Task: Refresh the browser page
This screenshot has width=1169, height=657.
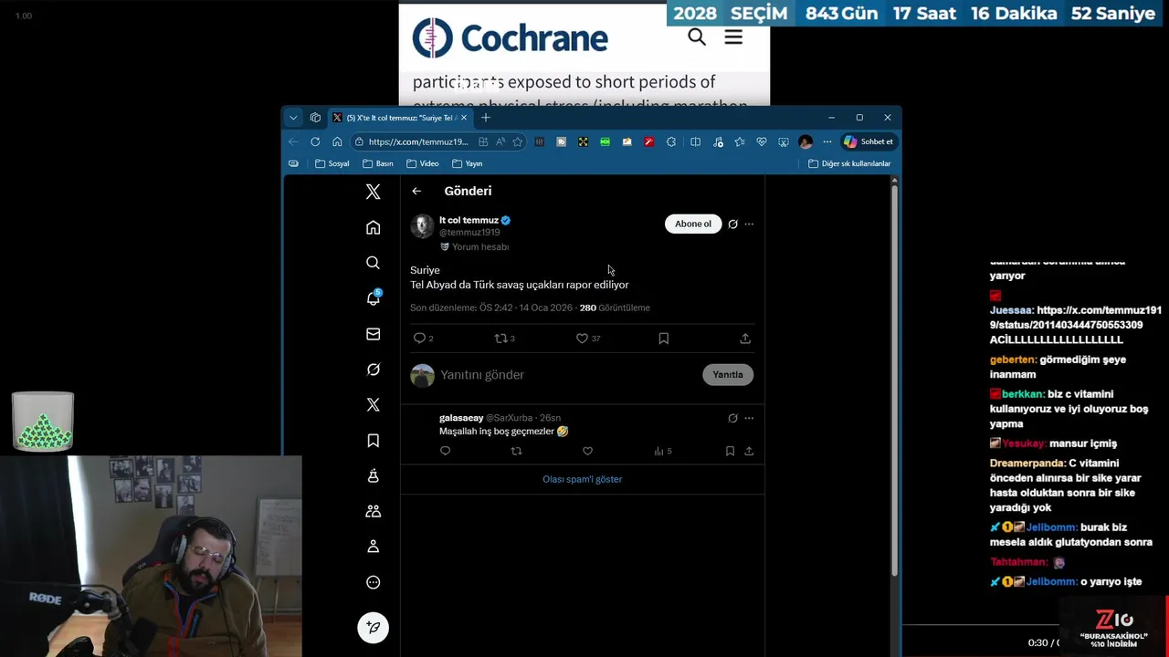Action: coord(315,141)
